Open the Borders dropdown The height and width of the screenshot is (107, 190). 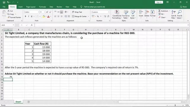40,16
